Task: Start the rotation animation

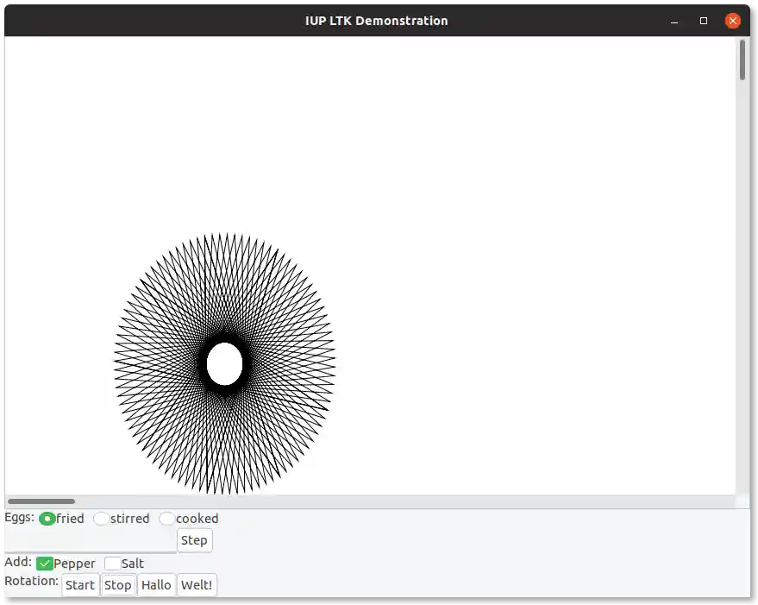Action: click(79, 584)
